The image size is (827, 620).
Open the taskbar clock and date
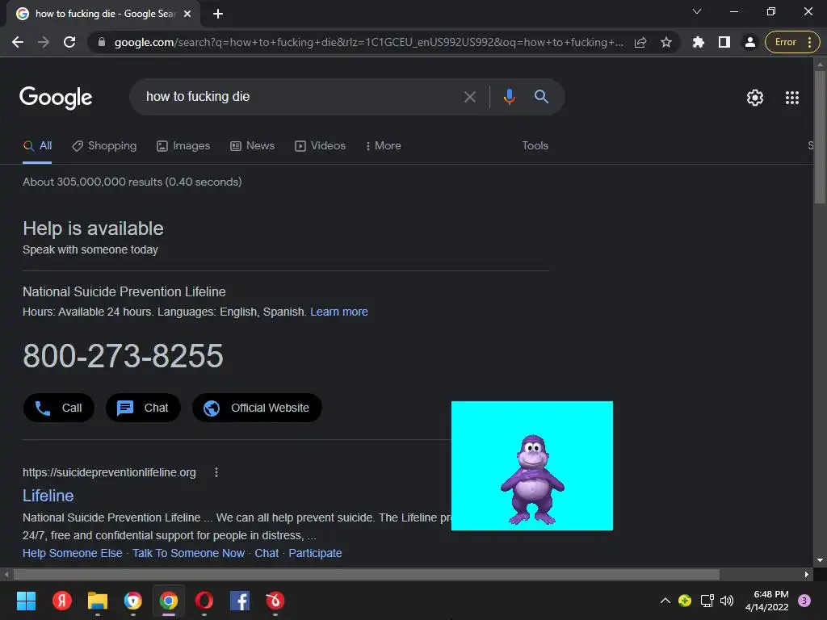coord(767,601)
